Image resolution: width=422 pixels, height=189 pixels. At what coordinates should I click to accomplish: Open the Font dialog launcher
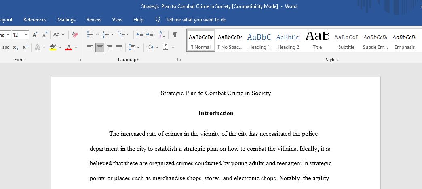click(x=79, y=60)
